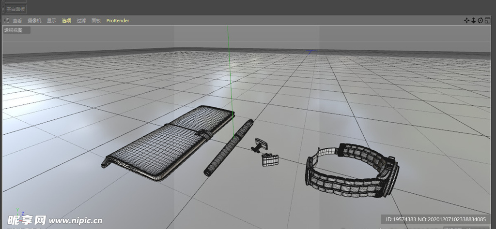496x229 pixels.
Task: Click the viewport rotate/orbit camera icon
Action: tap(480, 20)
